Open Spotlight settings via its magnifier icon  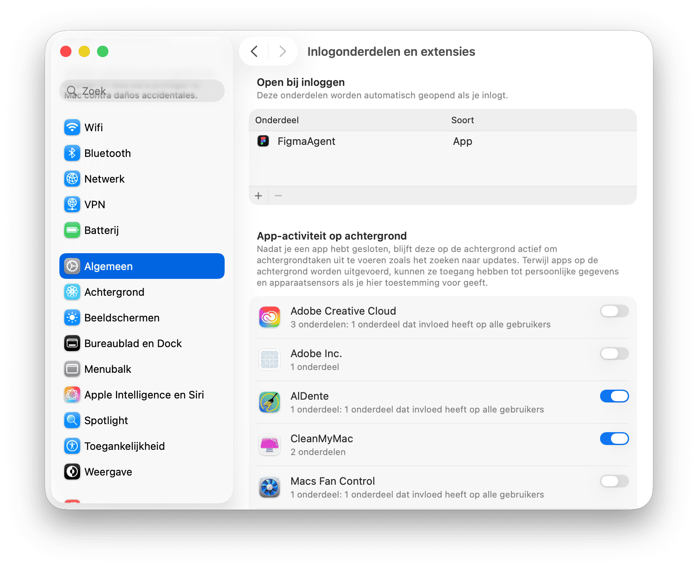pyautogui.click(x=72, y=420)
